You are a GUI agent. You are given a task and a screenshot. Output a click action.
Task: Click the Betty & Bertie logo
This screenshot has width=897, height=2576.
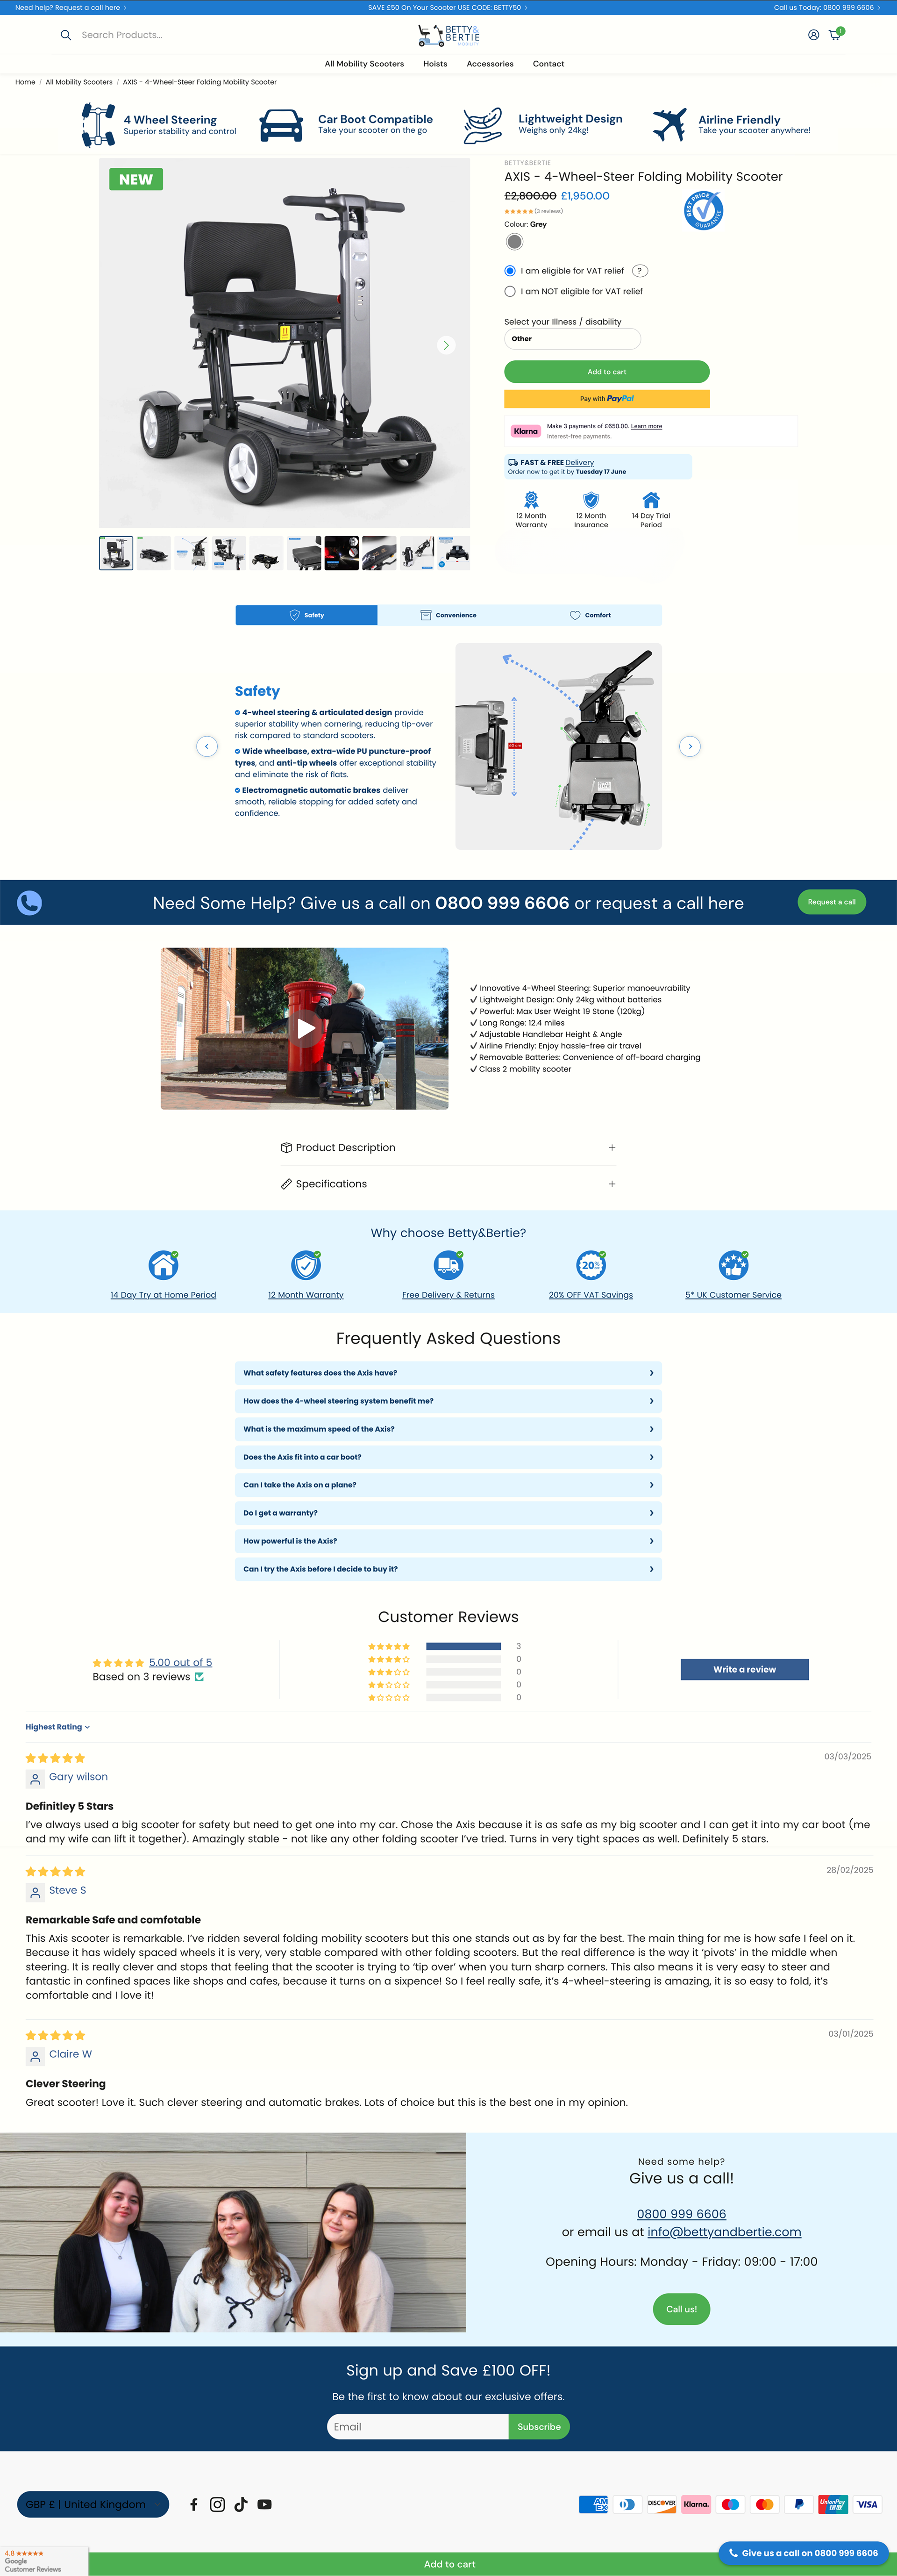tap(448, 35)
